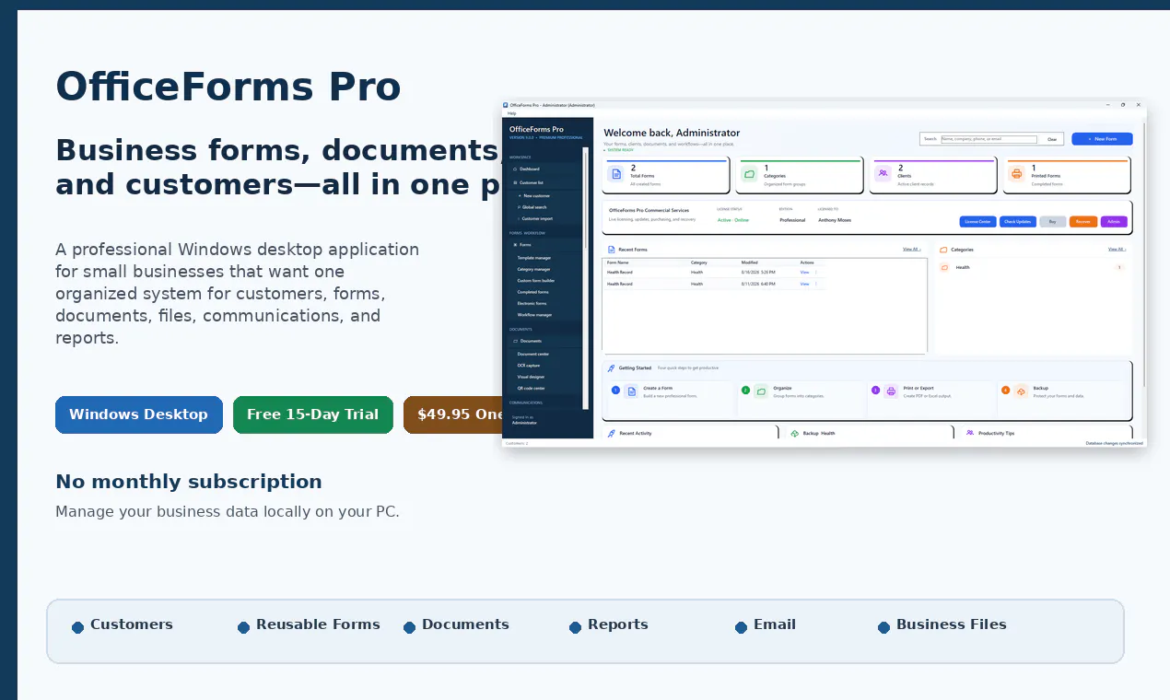Click the Free 15-Day Trial green badge
This screenshot has height=700, width=1170.
[313, 414]
